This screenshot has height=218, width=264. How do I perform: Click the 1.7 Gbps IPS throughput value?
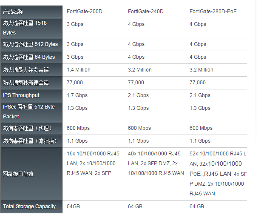[77, 95]
